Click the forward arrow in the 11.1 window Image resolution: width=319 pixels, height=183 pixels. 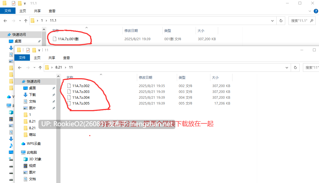tap(13, 21)
